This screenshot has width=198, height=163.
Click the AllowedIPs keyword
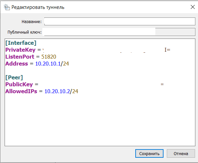(x=21, y=91)
